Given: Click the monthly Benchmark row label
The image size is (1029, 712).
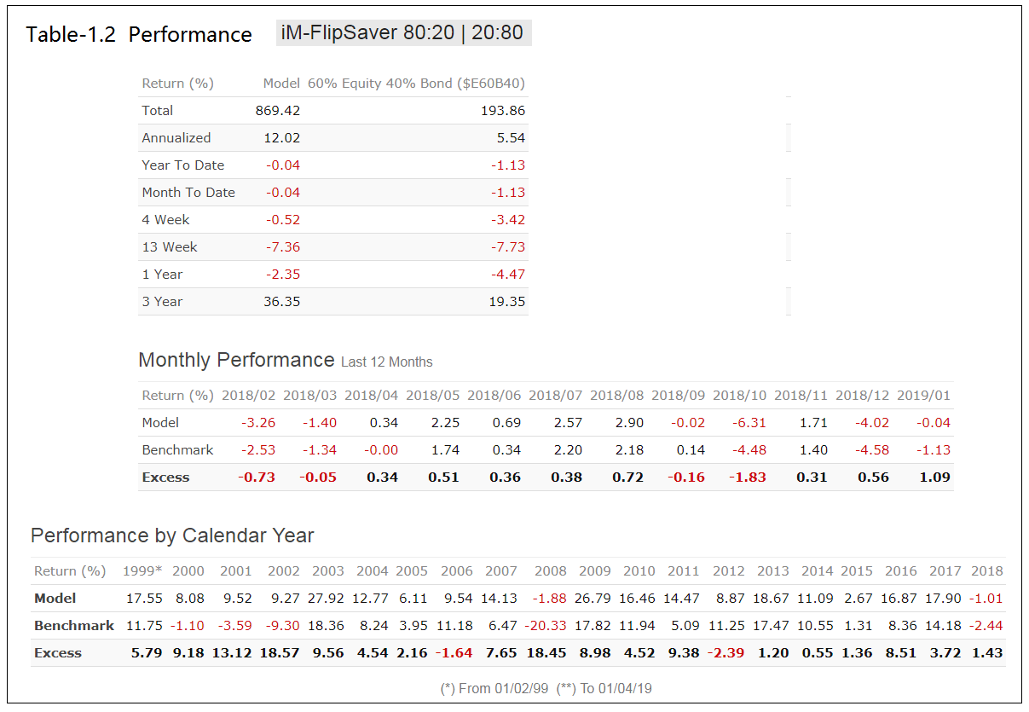Looking at the screenshot, I should pos(177,450).
